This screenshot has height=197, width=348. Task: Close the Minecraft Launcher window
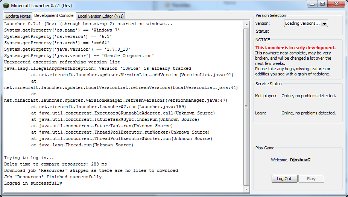[x=336, y=4]
